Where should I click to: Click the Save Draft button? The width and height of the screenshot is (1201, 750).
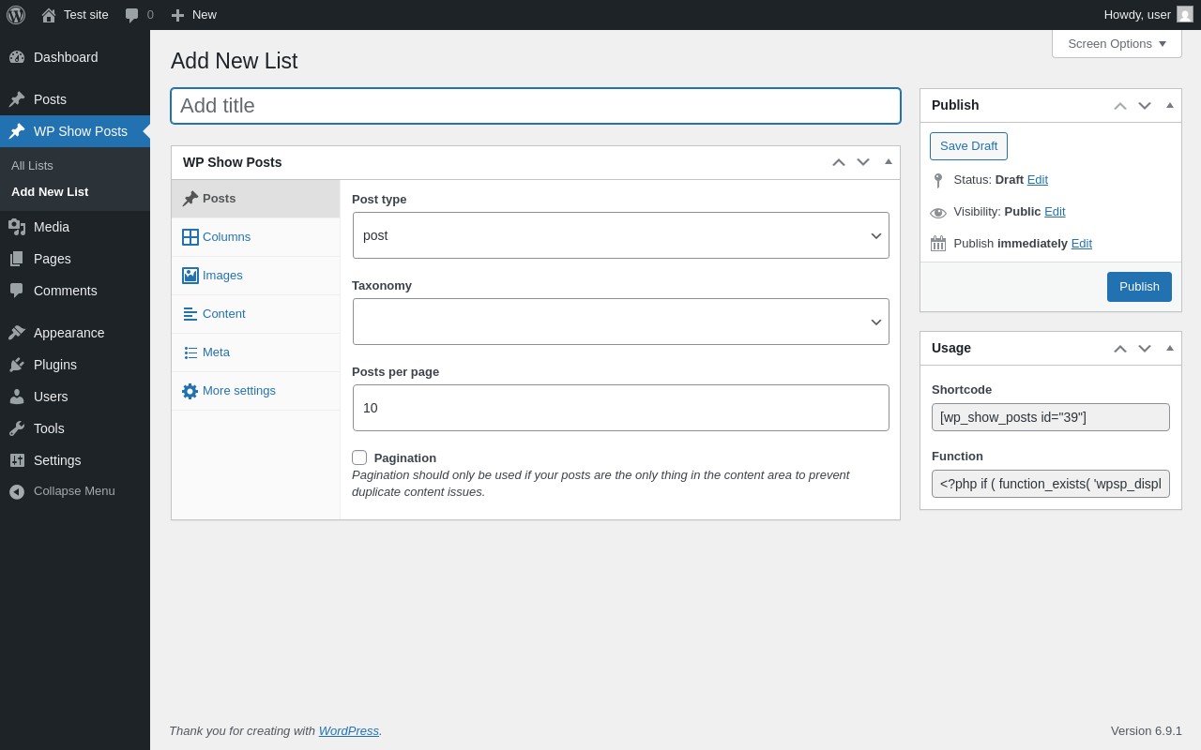pos(968,146)
